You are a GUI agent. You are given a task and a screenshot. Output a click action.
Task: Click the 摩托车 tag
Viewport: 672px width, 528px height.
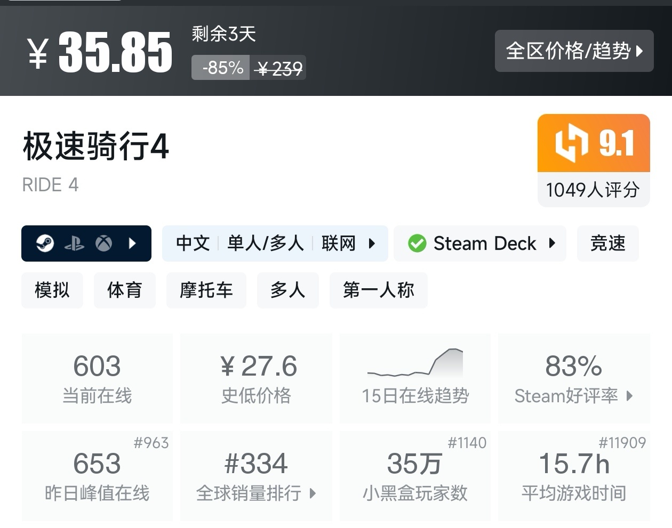[206, 290]
